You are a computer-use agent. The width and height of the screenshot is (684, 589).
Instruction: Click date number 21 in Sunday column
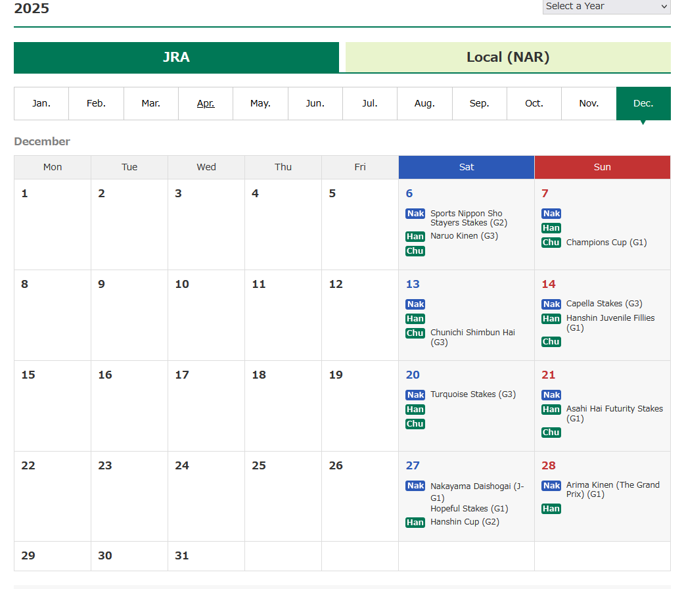[x=549, y=375]
